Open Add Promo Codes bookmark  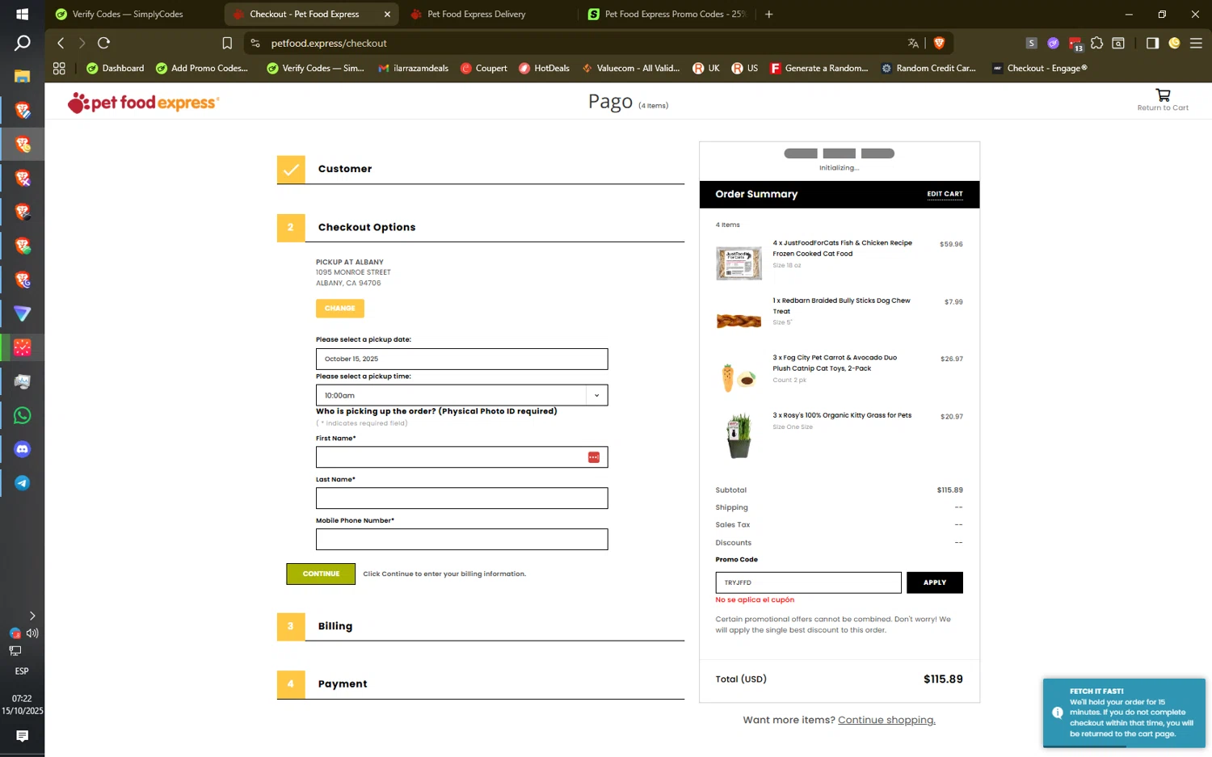[202, 69]
